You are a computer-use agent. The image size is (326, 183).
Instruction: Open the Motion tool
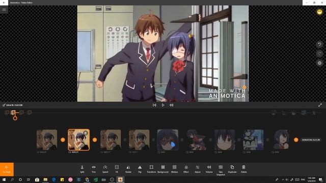[x=174, y=169]
